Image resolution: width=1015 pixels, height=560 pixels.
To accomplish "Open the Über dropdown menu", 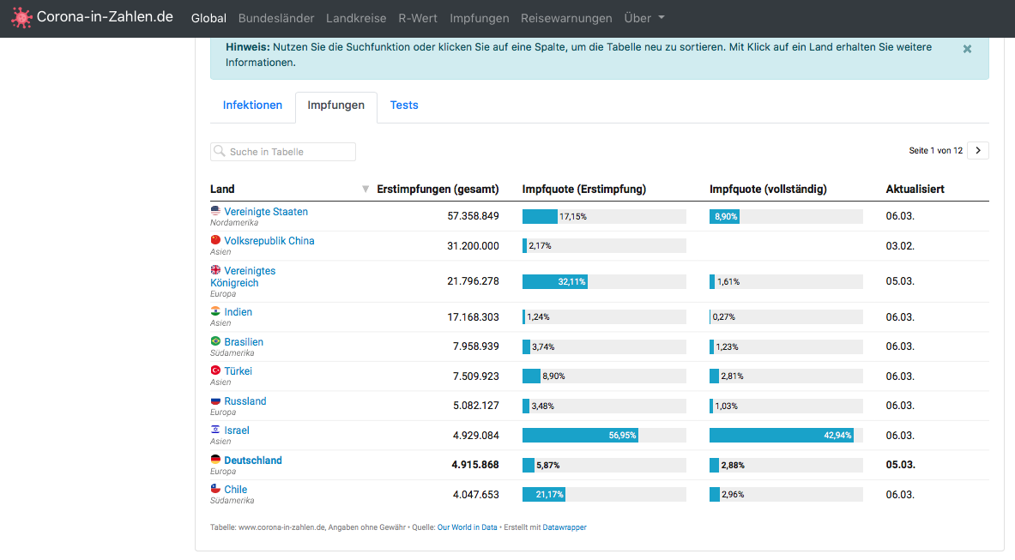I will click(644, 18).
